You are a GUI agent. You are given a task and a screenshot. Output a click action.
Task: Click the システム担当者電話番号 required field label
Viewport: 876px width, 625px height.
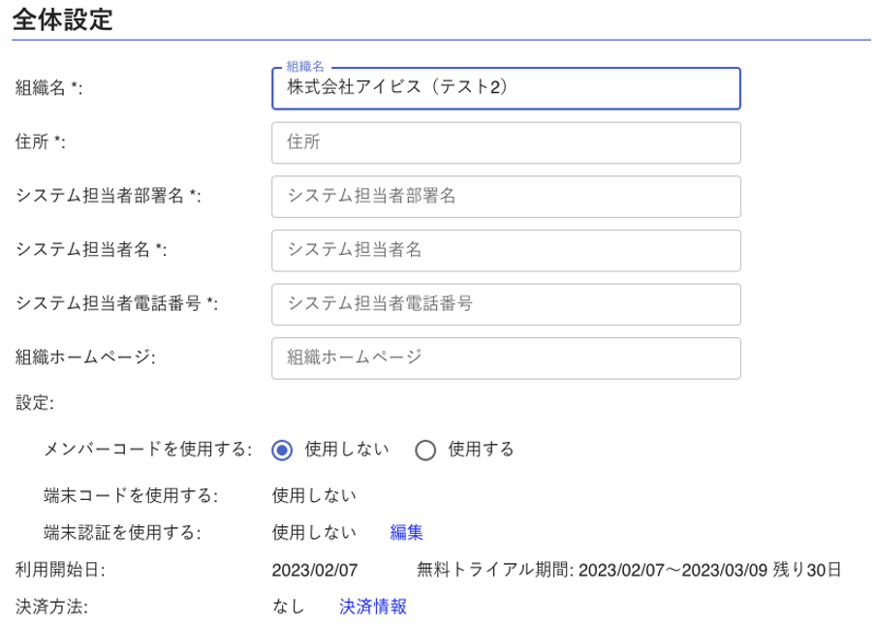coord(111,301)
